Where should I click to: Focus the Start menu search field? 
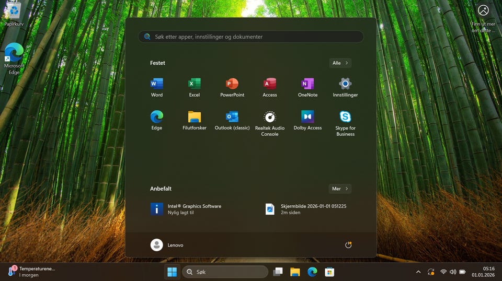click(x=251, y=37)
